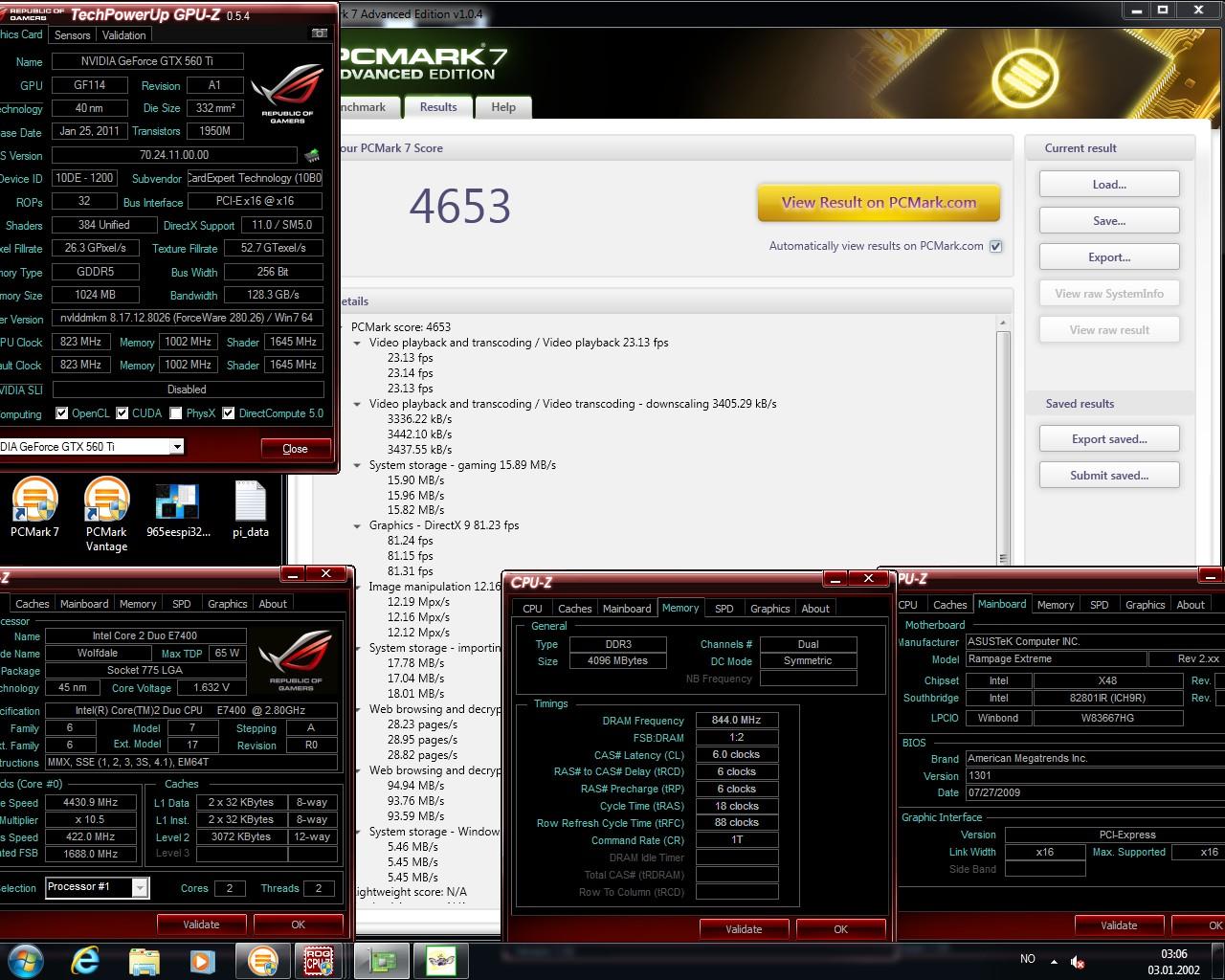The image size is (1225, 980).
Task: Click the muted volume tray icon
Action: click(1078, 961)
